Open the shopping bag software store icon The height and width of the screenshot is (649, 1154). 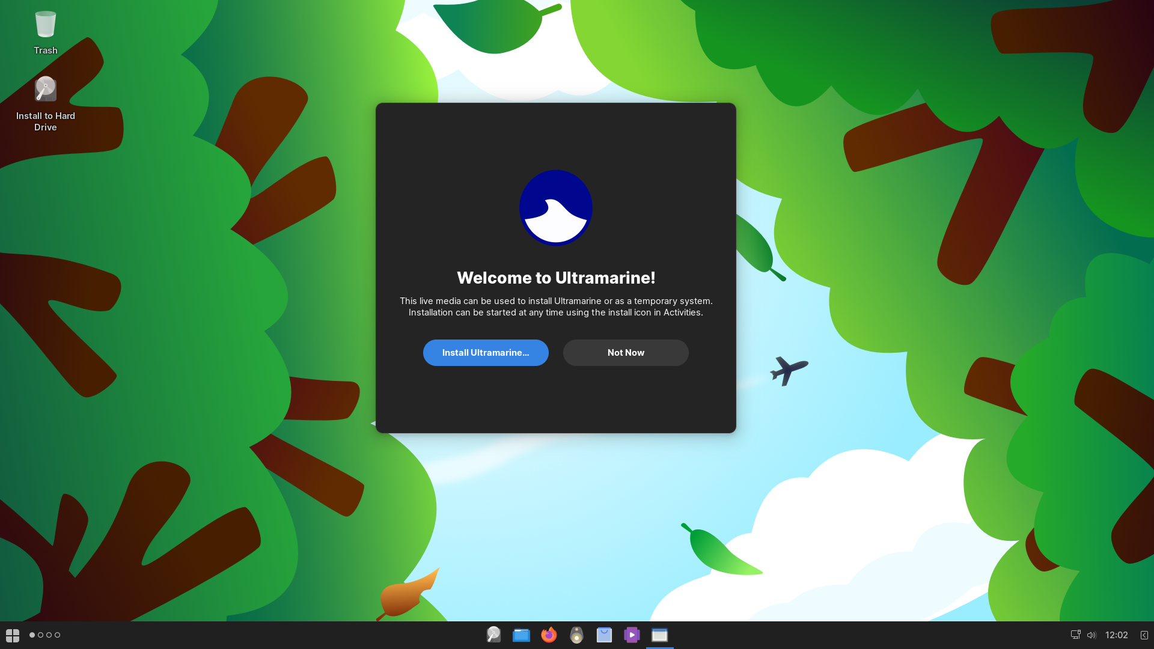[x=604, y=635]
